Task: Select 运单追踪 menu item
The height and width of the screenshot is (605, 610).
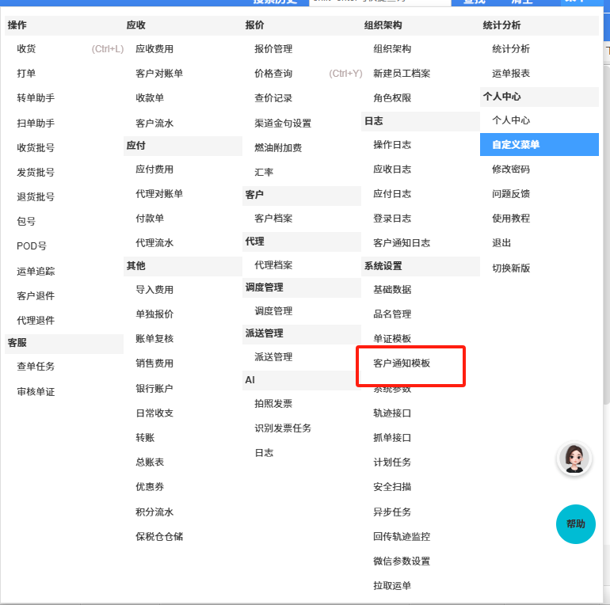Action: (36, 272)
